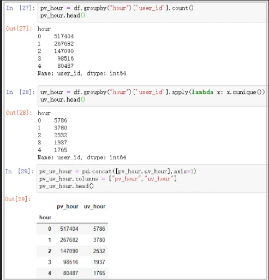Select the In [27] prompt label
The width and height of the screenshot is (269, 280).
coord(20,8)
